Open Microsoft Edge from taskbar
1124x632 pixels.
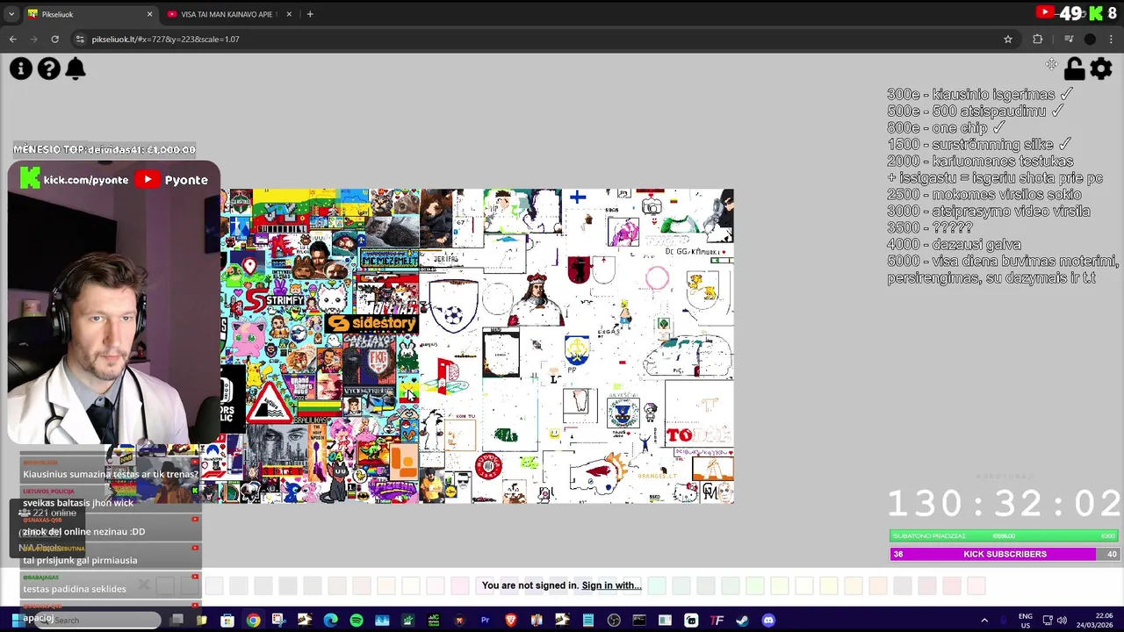(330, 621)
